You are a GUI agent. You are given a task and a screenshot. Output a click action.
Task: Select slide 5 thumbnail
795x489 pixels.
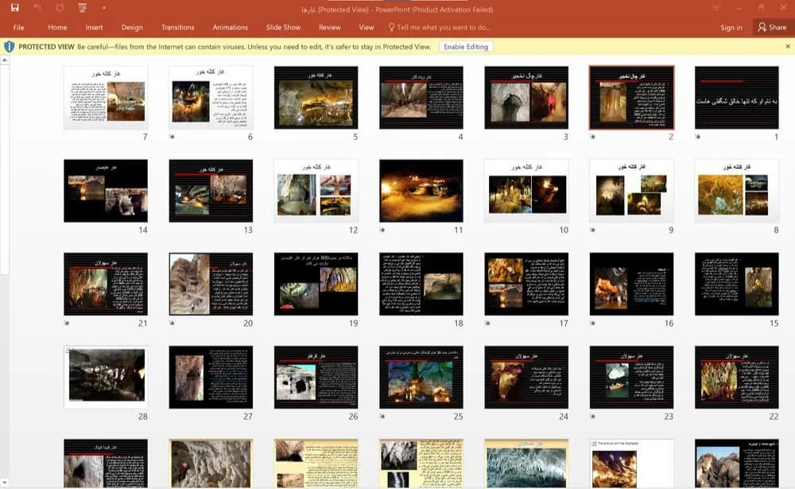(316, 97)
